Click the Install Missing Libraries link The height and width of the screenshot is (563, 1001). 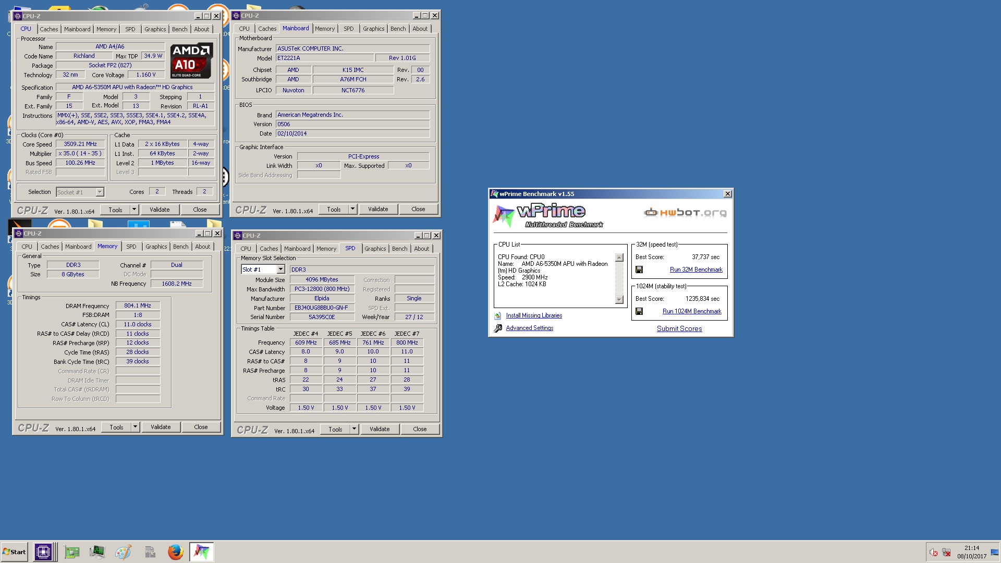(534, 315)
